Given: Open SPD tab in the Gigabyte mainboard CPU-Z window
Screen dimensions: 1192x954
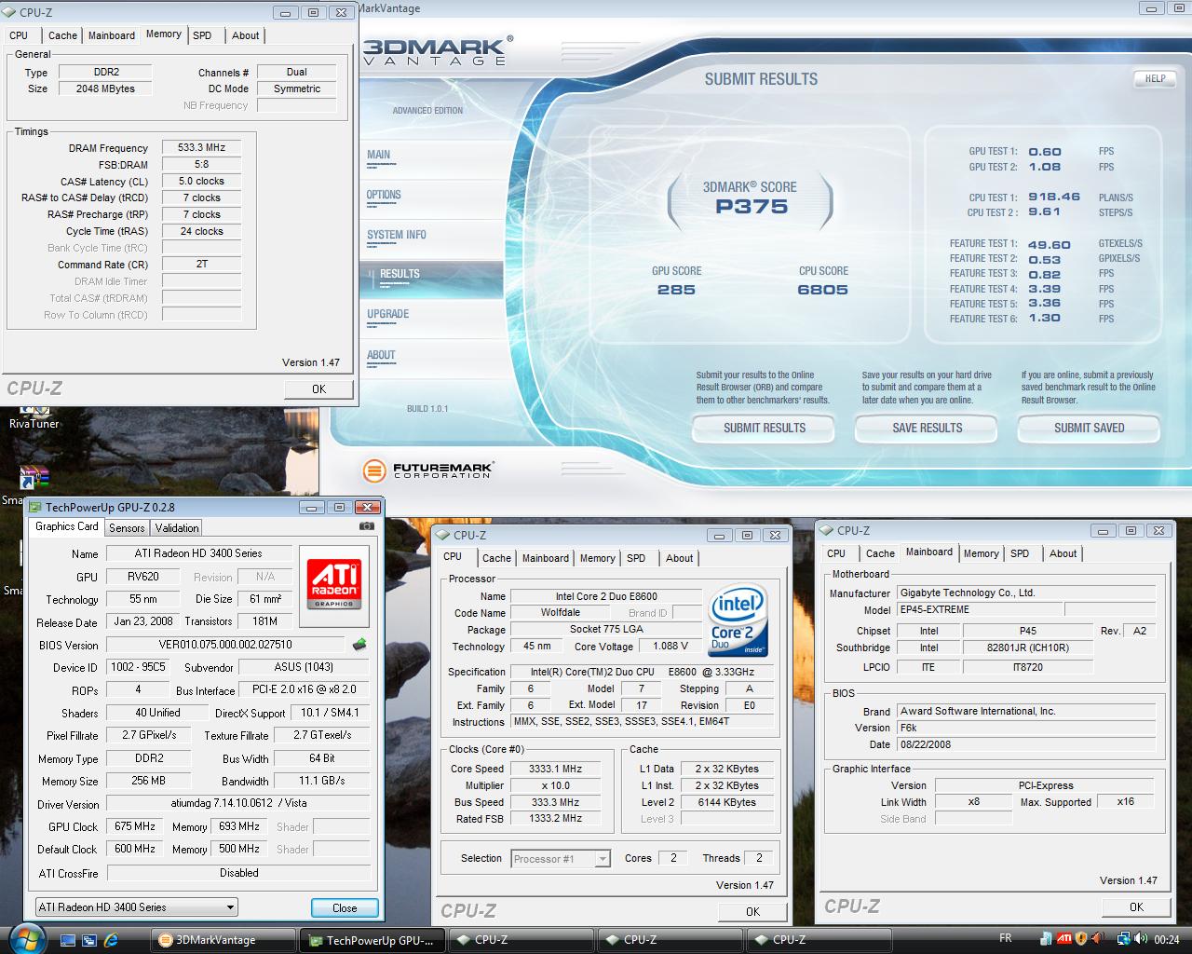Looking at the screenshot, I should click(x=1020, y=553).
